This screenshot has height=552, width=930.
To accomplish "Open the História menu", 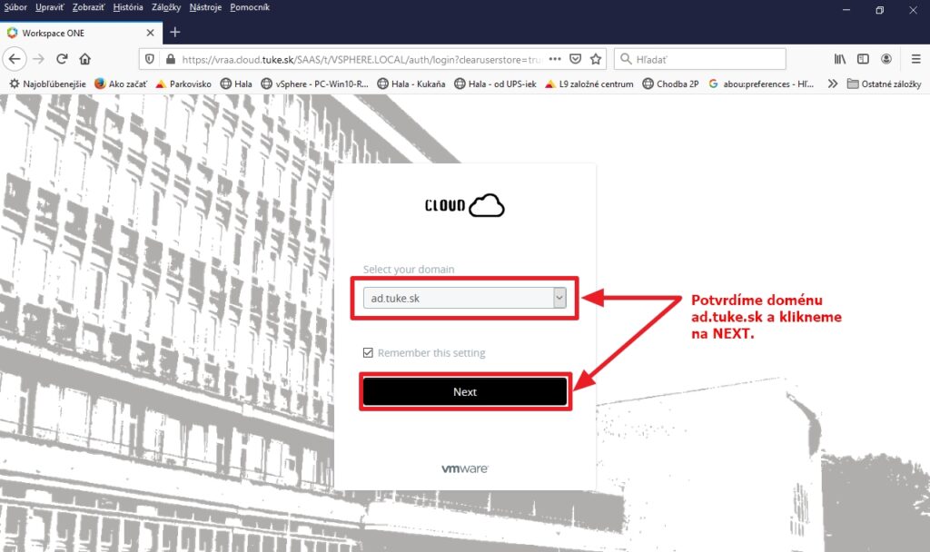I will click(x=128, y=7).
